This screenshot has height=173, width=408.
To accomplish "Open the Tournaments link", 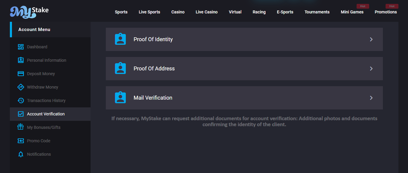I will 317,12.
